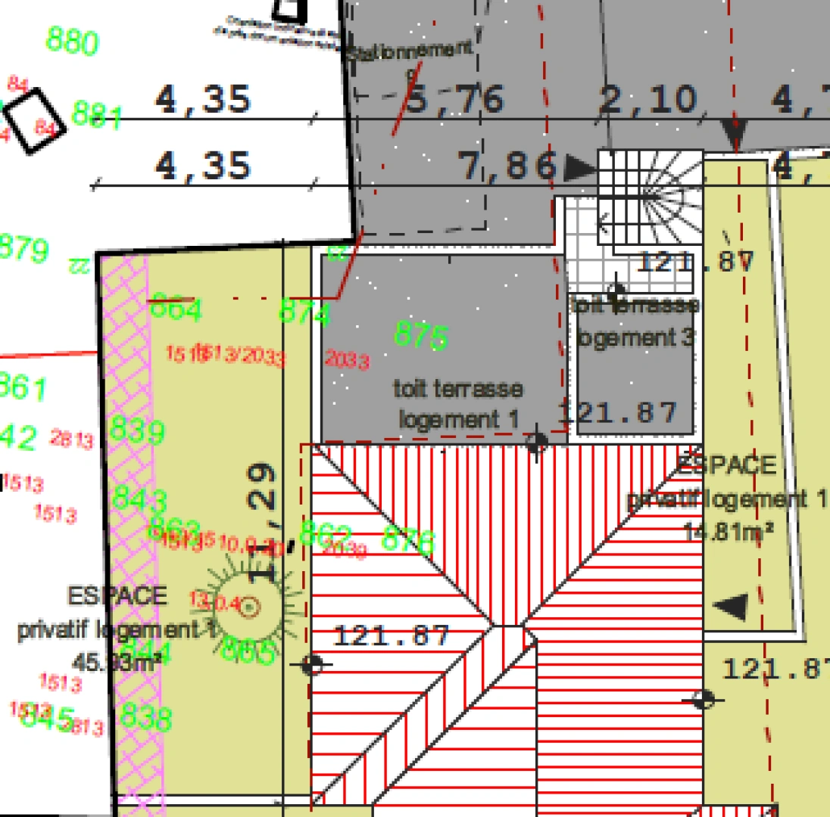Viewport: 830px width, 817px height.
Task: Select the green 839 survey point label
Action: (138, 431)
